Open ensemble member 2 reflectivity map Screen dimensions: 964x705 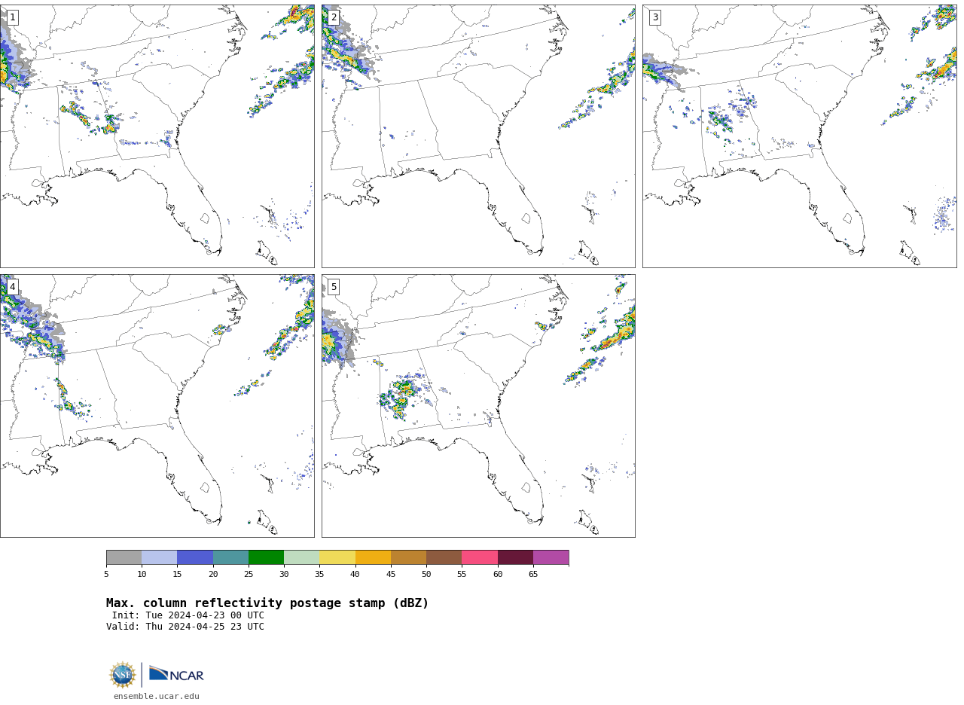pyautogui.click(x=478, y=136)
